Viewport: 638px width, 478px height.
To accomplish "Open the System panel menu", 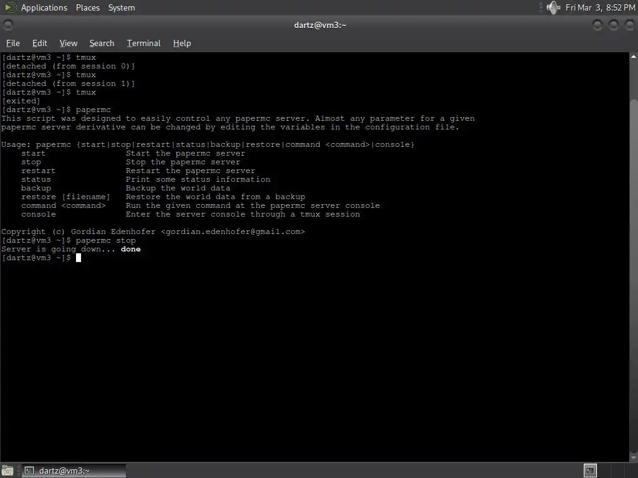I will coord(121,7).
